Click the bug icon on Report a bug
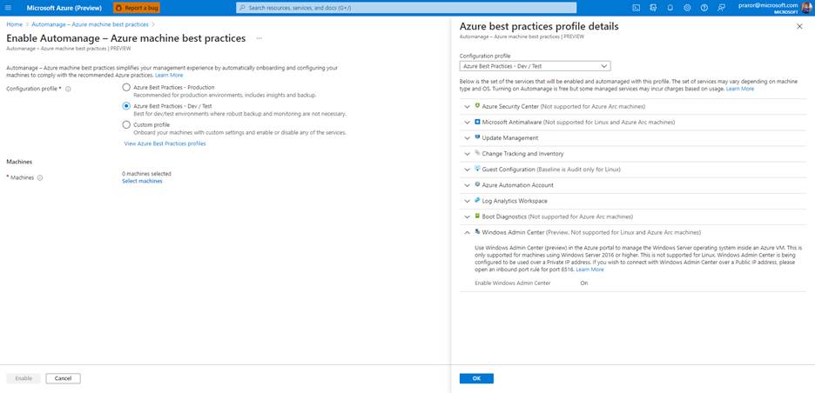 (x=119, y=8)
